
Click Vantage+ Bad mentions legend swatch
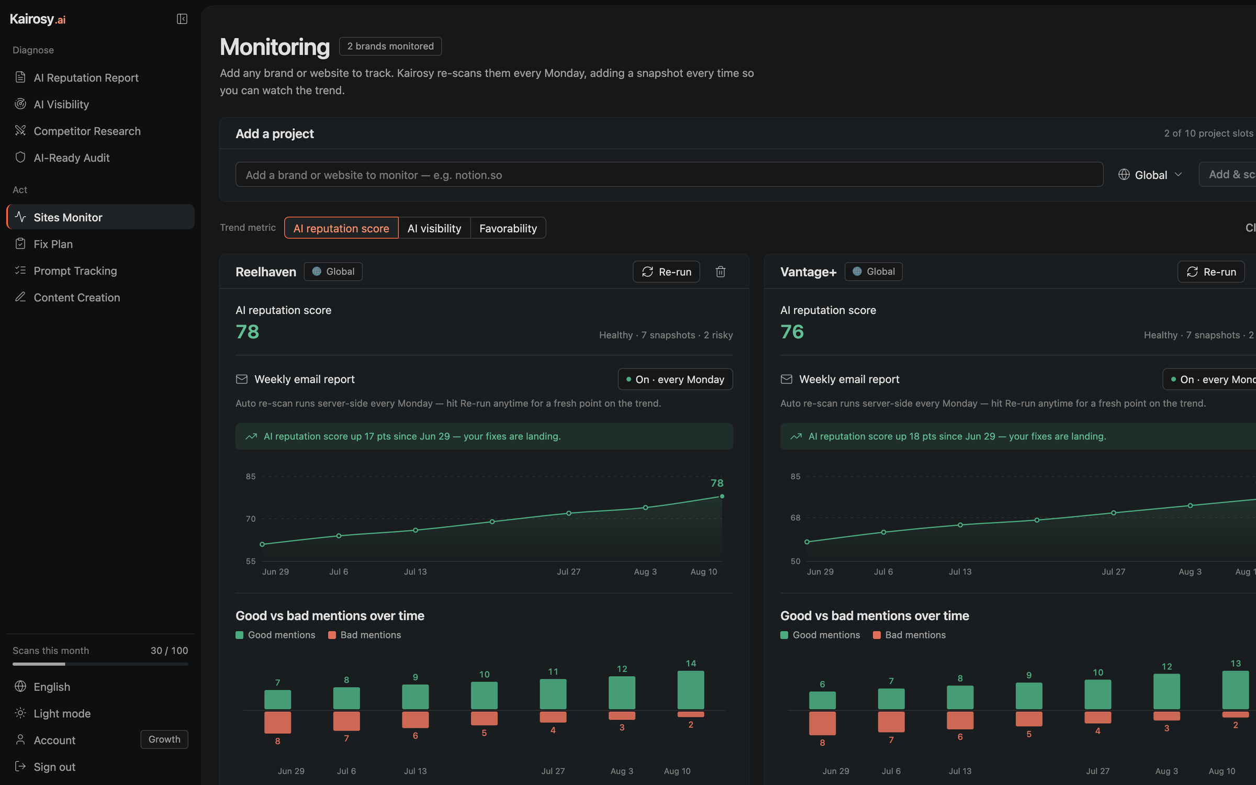coord(877,635)
